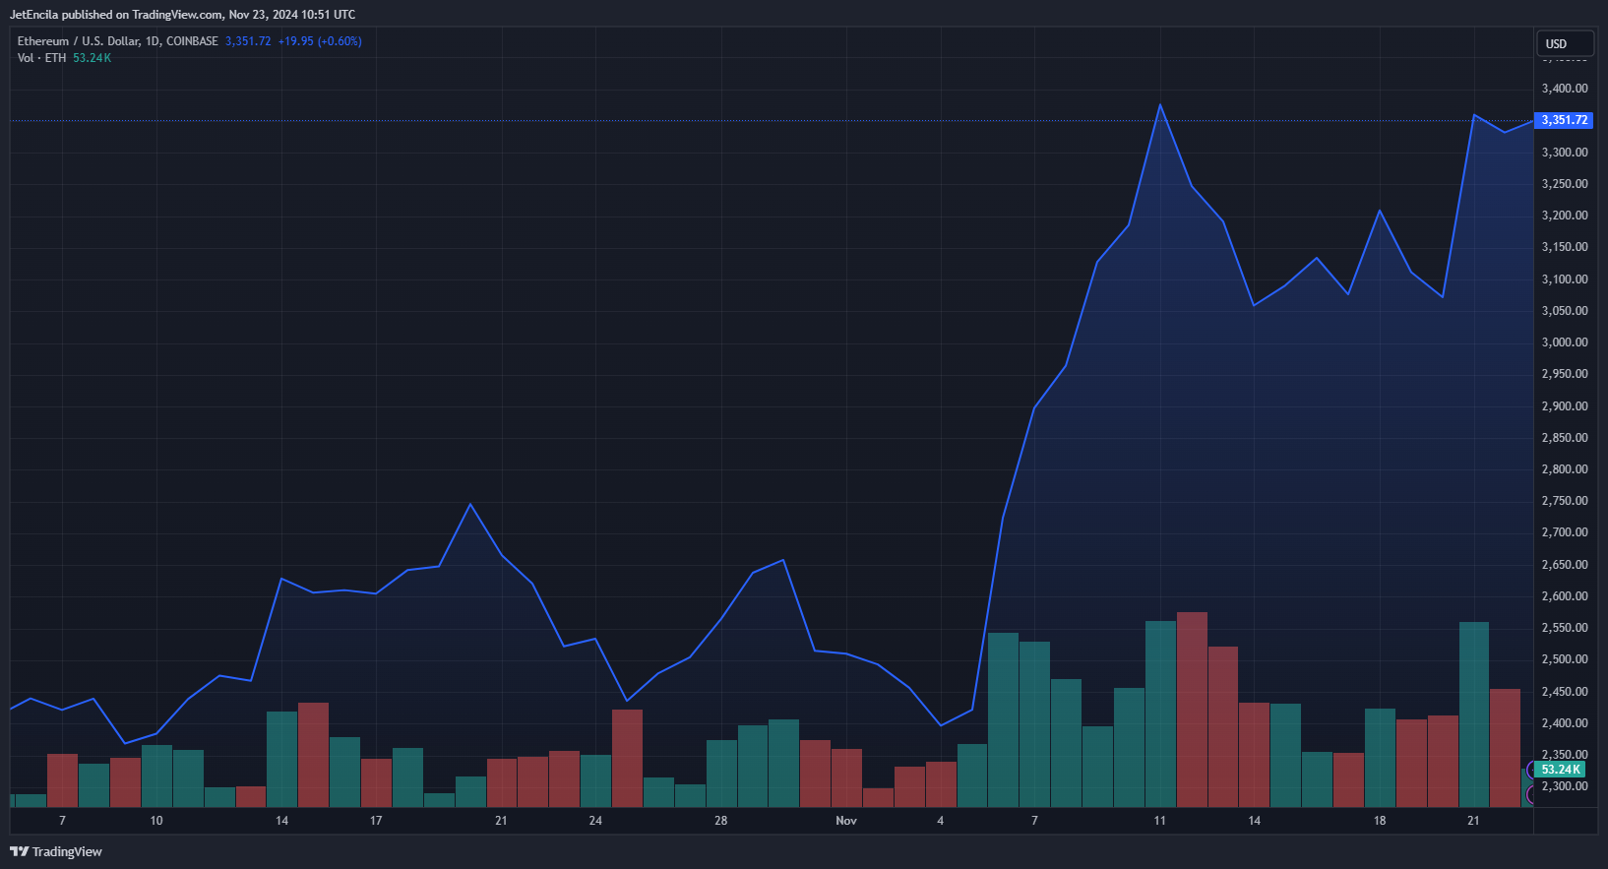This screenshot has width=1608, height=869.
Task: Click the '28' date label on the time axis
Action: (721, 821)
